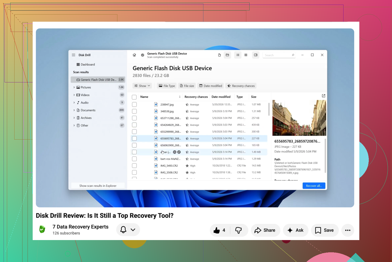Expand the Archives category

pyautogui.click(x=74, y=118)
